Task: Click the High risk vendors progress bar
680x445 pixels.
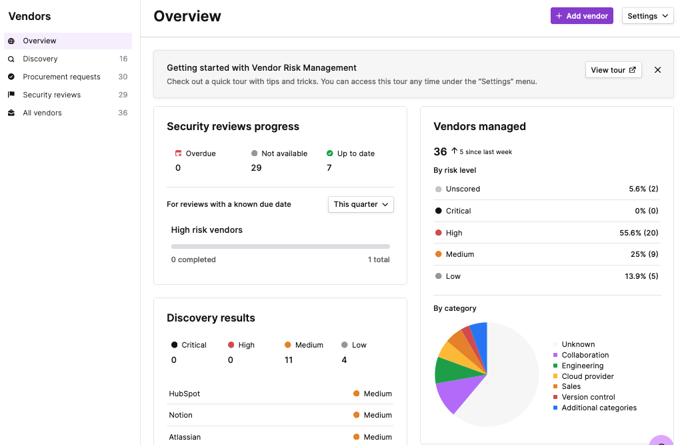Action: (280, 246)
